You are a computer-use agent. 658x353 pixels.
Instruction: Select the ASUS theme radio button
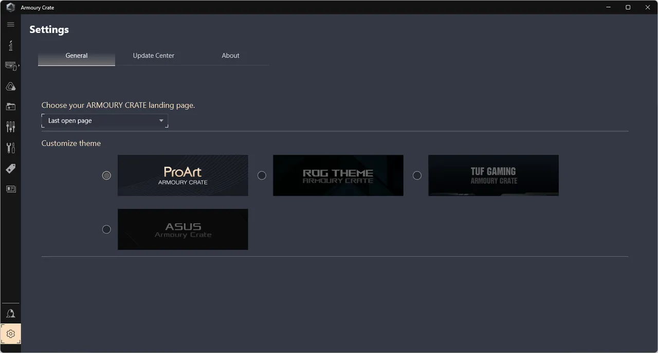pyautogui.click(x=106, y=229)
